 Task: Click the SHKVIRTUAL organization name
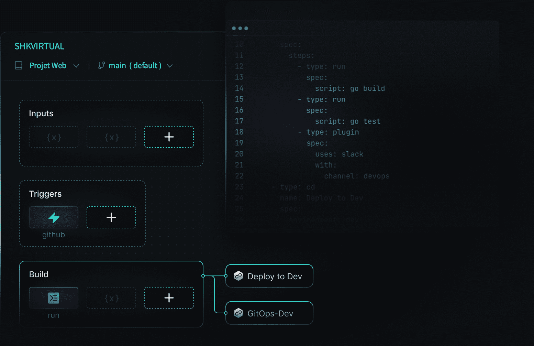[39, 46]
